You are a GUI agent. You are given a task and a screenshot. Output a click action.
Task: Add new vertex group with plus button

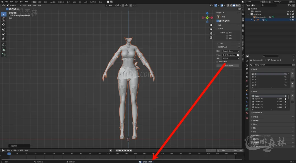292,73
